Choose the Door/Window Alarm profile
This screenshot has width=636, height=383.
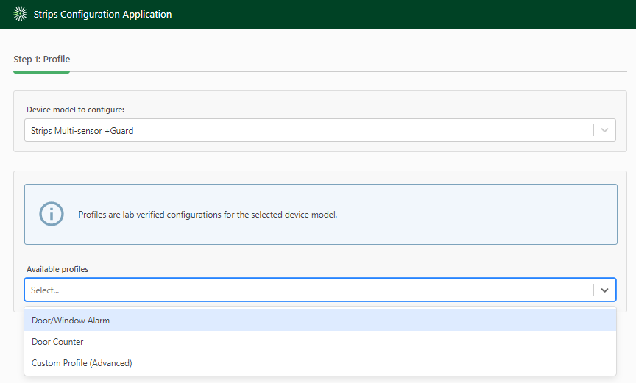tap(320, 321)
